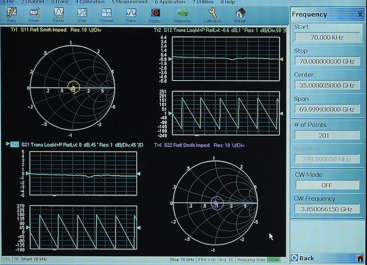Open the File menu
This screenshot has width=367, height=265.
pos(9,2)
